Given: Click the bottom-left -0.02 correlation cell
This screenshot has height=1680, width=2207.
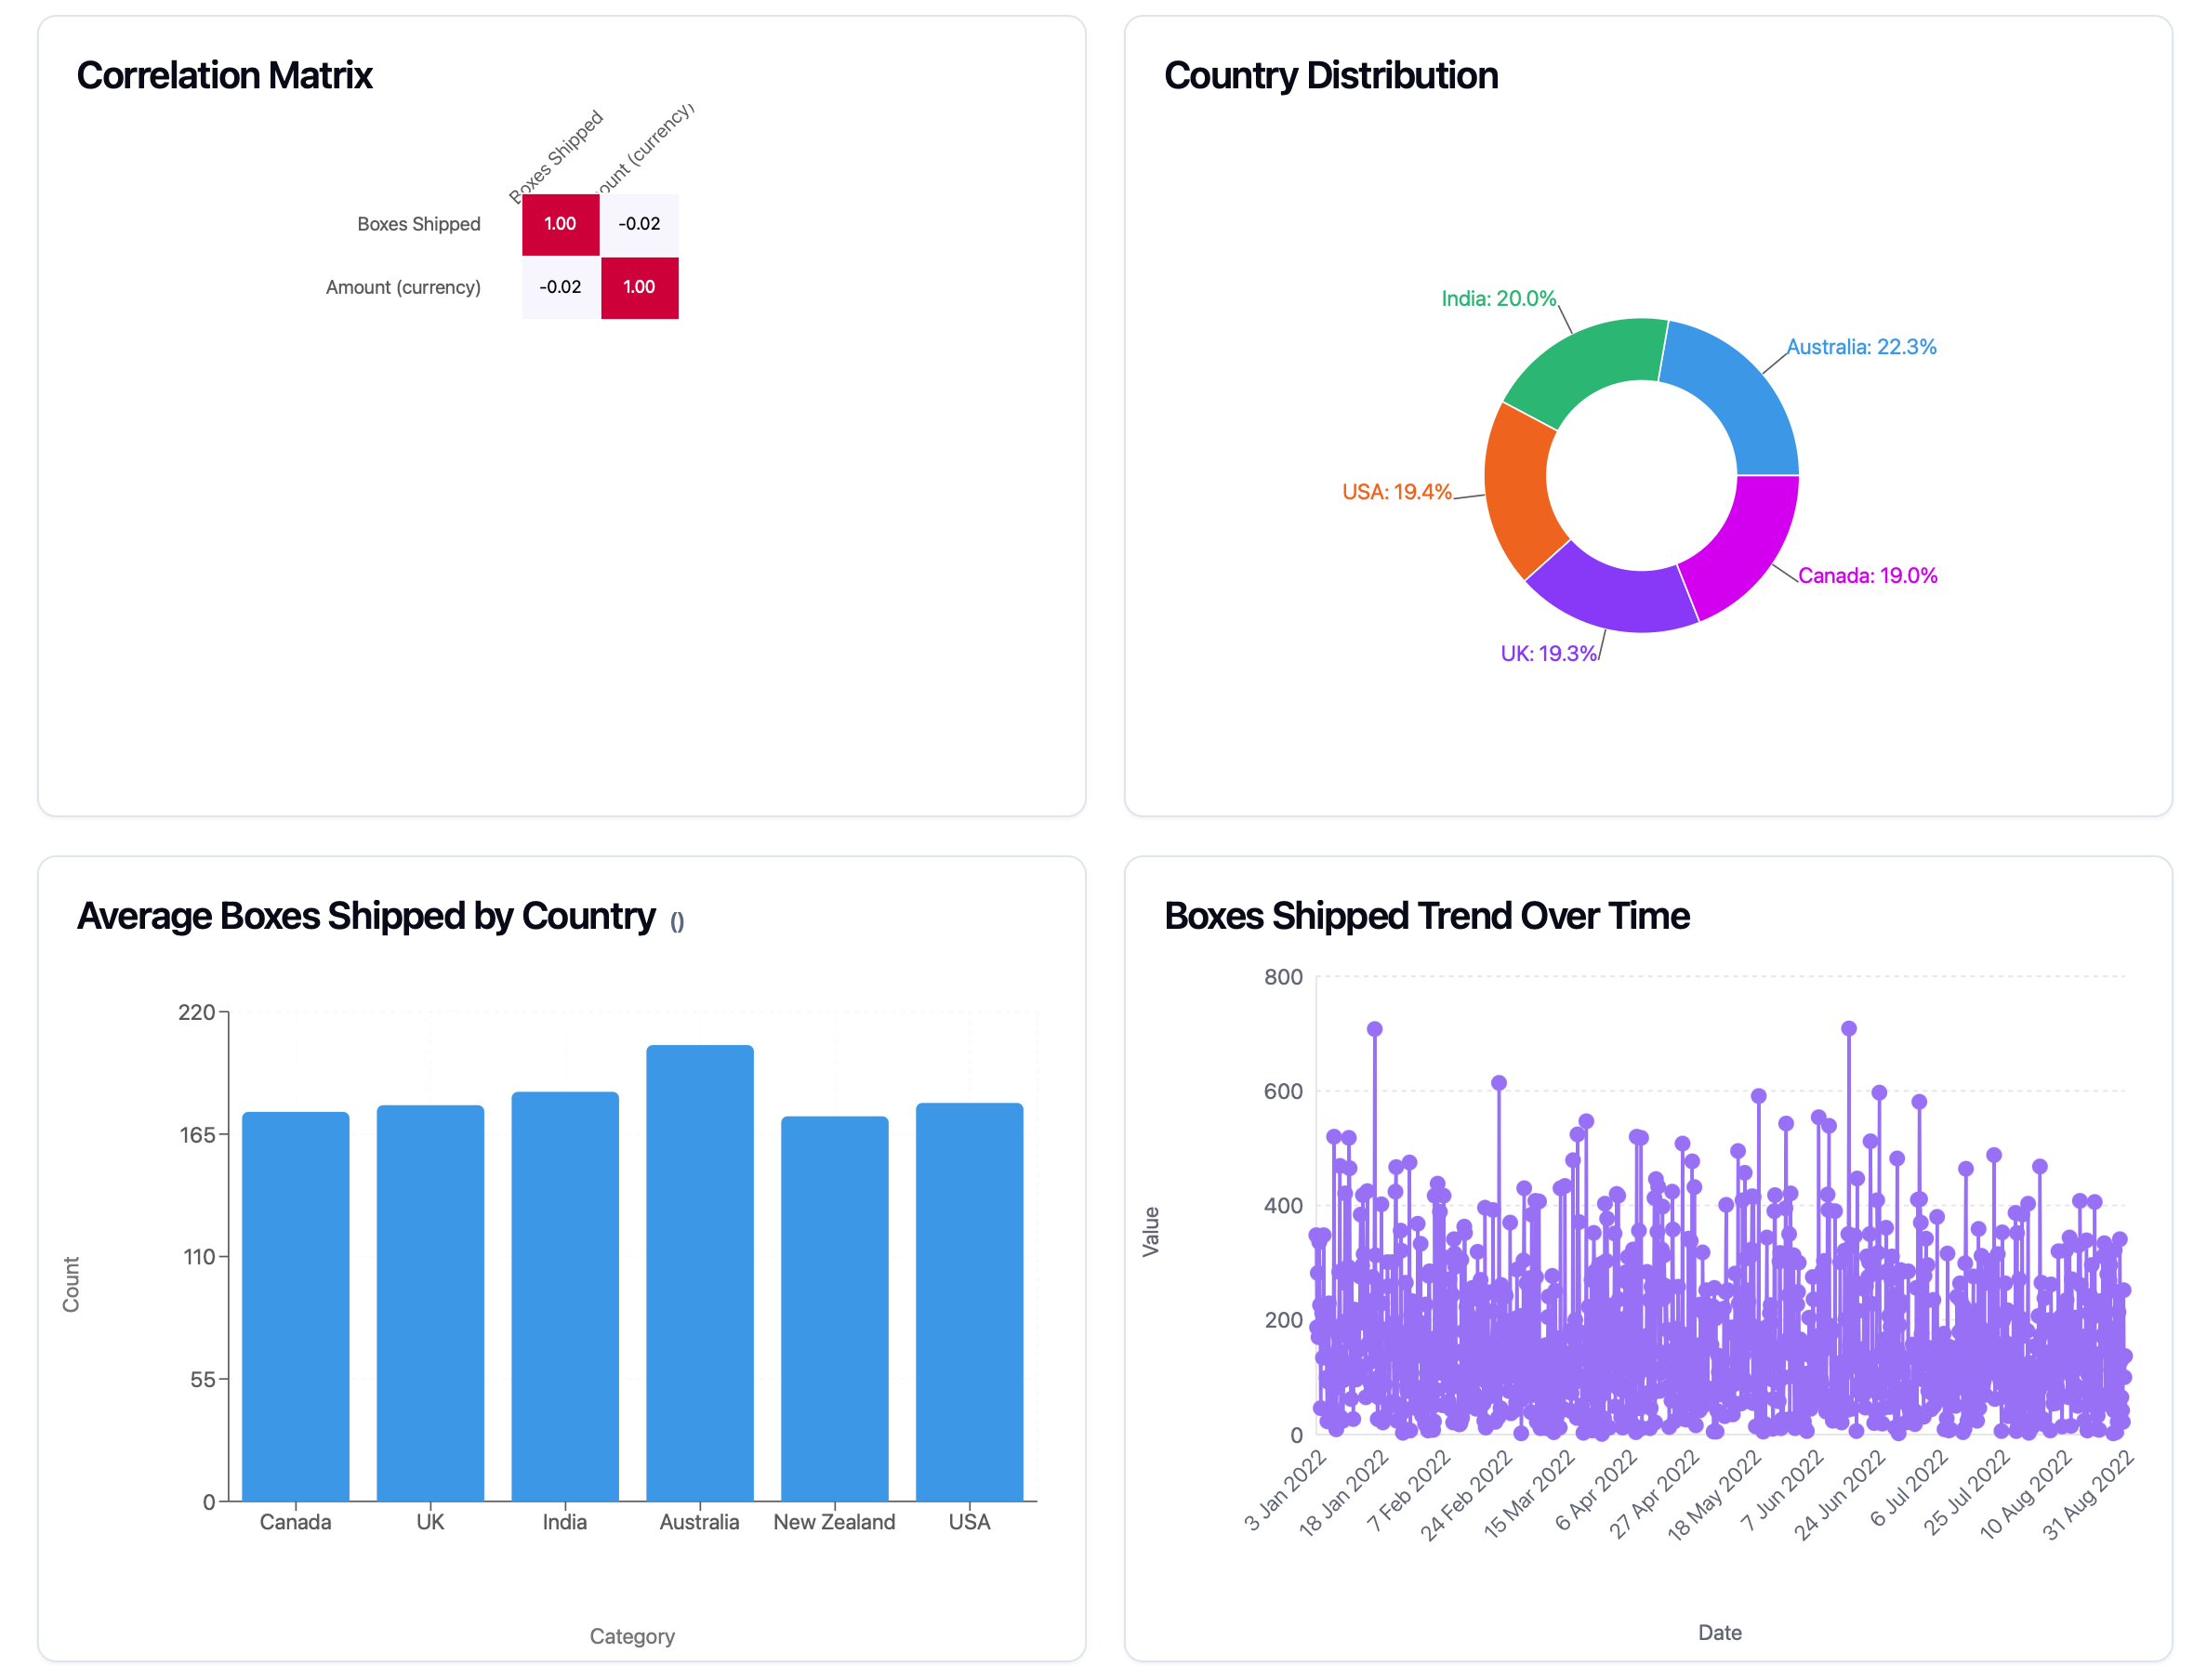Looking at the screenshot, I should coord(560,287).
